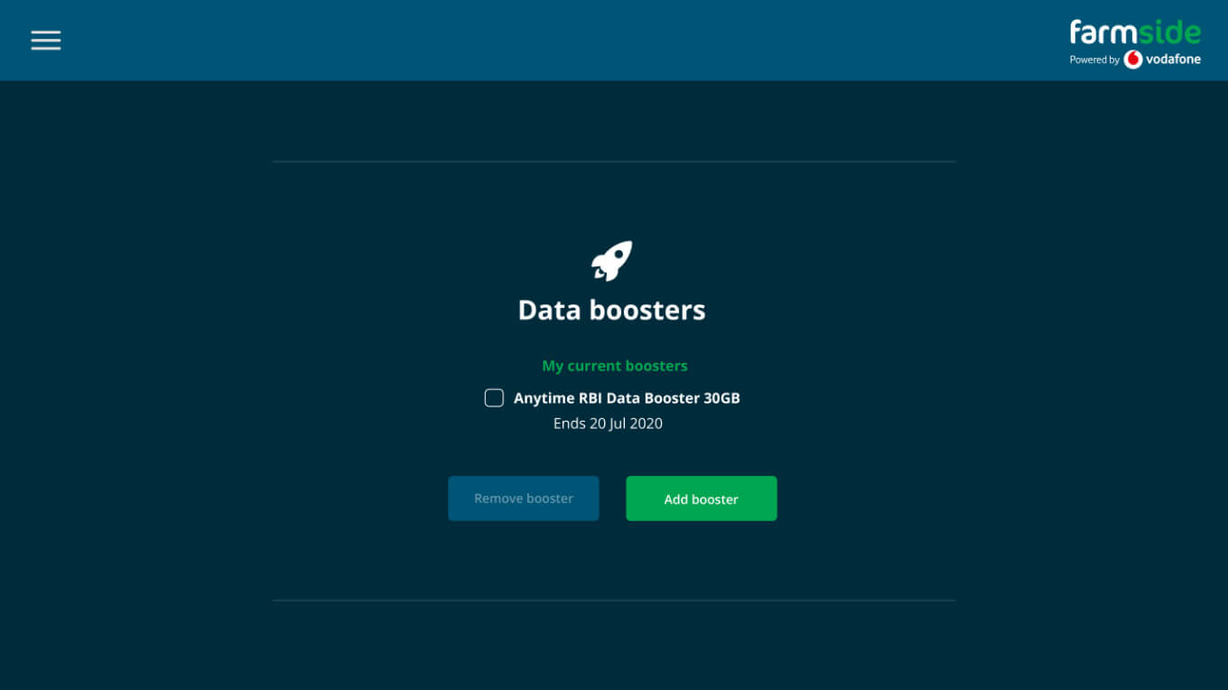Tick the Anytime RBI Data Booster checkbox
The width and height of the screenshot is (1228, 690).
click(494, 397)
